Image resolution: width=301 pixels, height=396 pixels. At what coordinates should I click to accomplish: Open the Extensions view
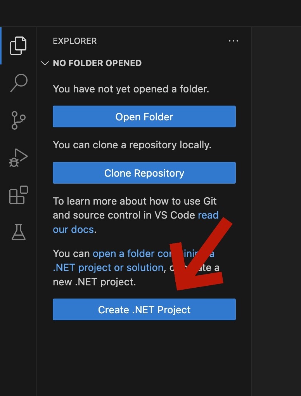(x=18, y=195)
